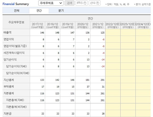Click the 자산총계 row label
153x117 pixels.
pos(9,80)
